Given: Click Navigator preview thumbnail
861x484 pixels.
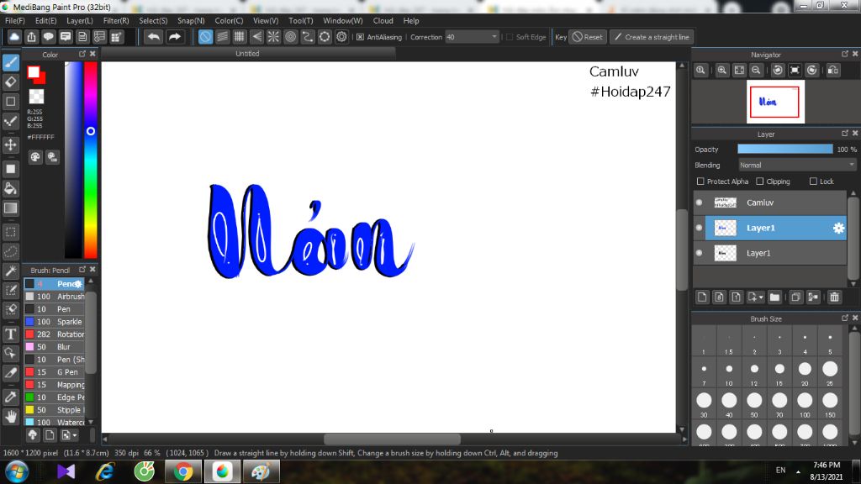Looking at the screenshot, I should pos(775,102).
